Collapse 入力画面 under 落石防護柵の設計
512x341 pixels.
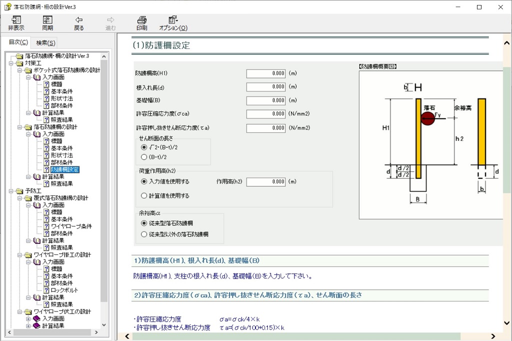click(x=28, y=134)
